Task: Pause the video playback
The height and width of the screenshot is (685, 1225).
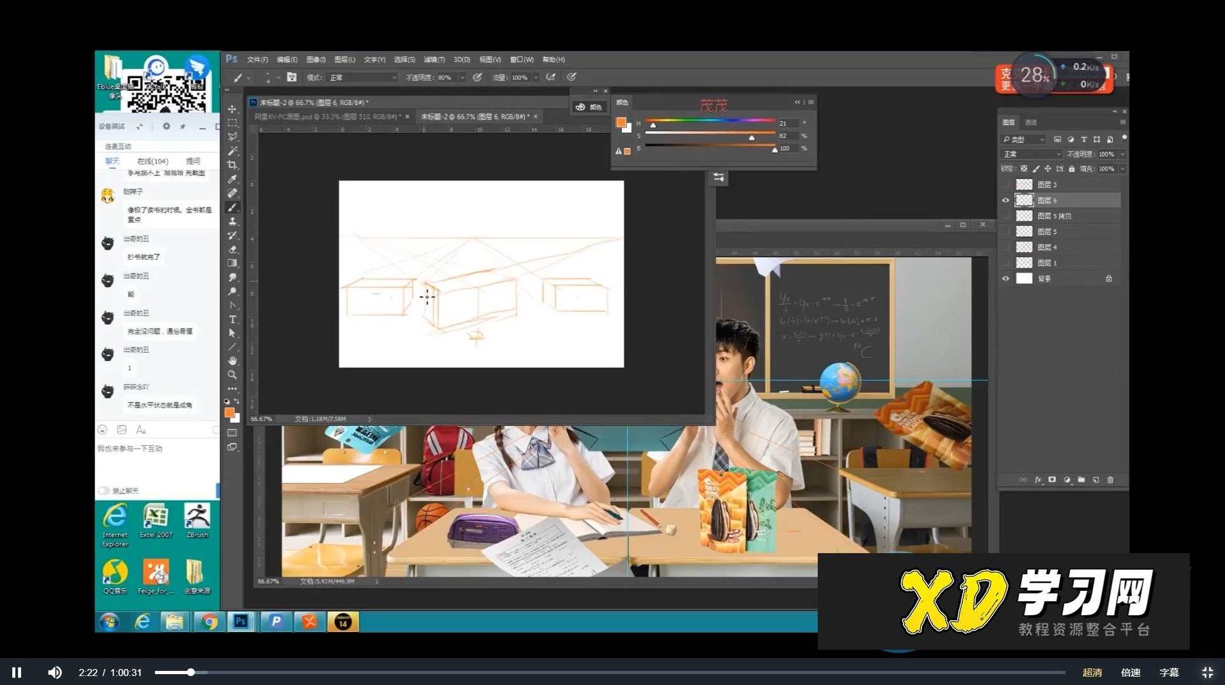Action: click(17, 672)
